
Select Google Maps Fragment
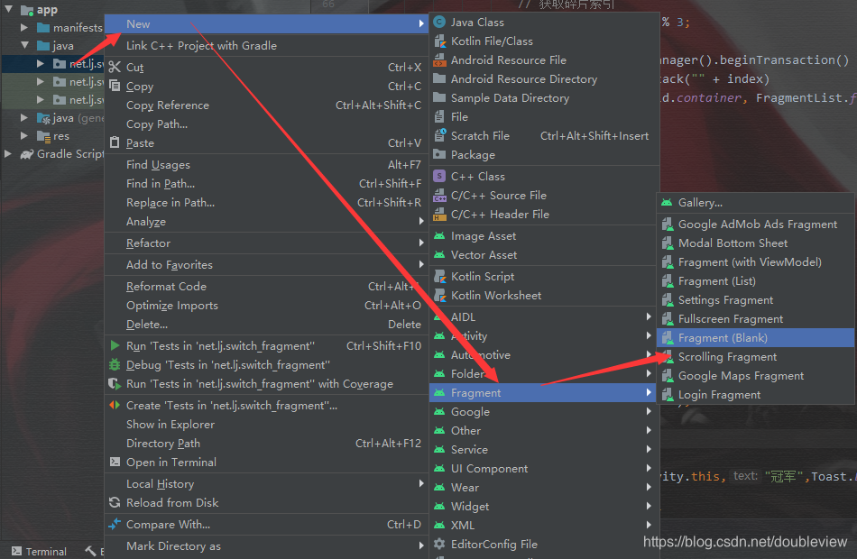click(x=755, y=375)
